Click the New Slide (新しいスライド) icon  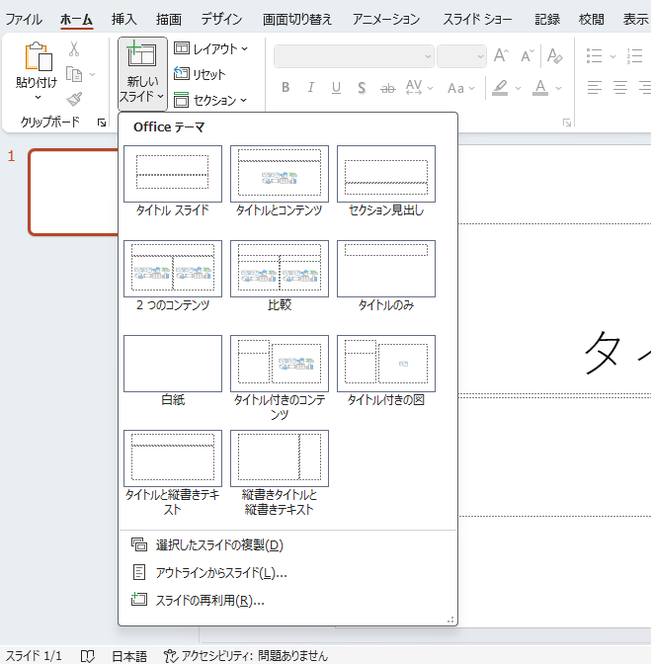pyautogui.click(x=142, y=55)
